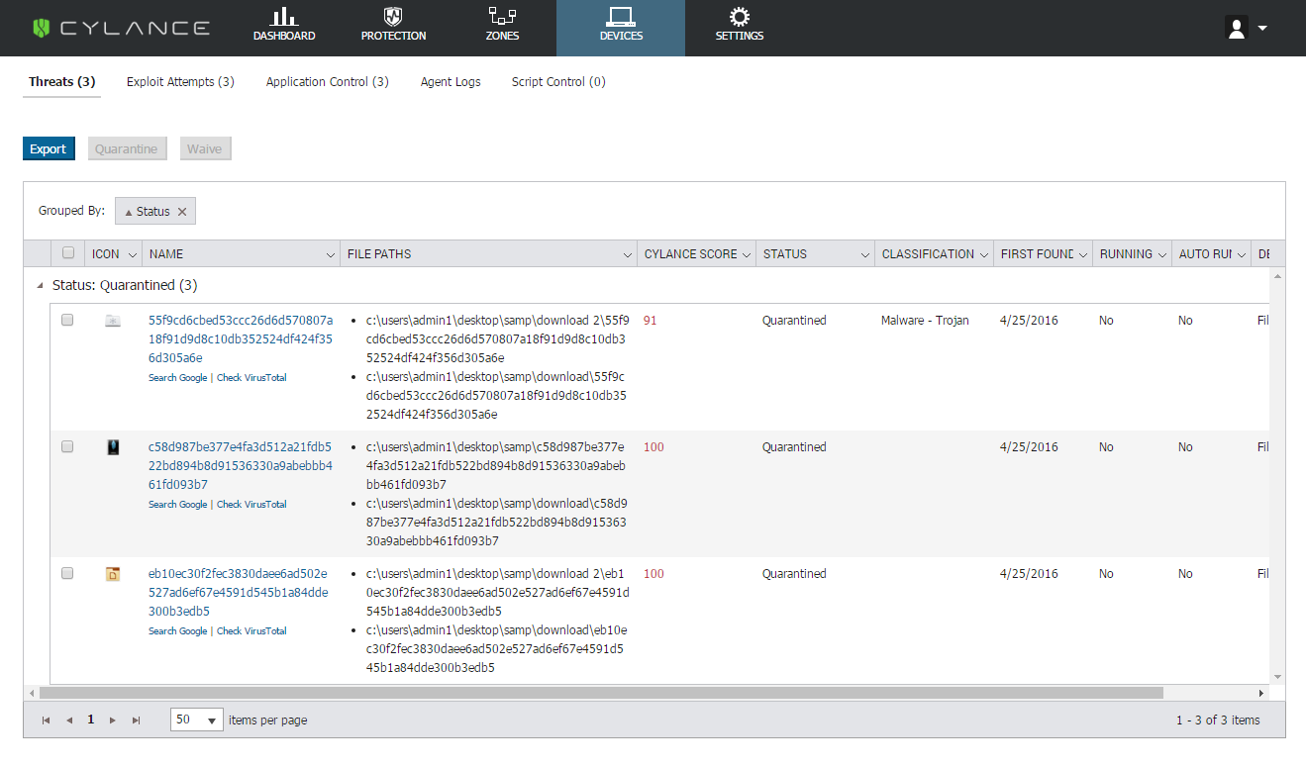This screenshot has height=768, width=1306.
Task: Open the CYLANCE SCORE column dropdown menu
Action: pyautogui.click(x=747, y=254)
